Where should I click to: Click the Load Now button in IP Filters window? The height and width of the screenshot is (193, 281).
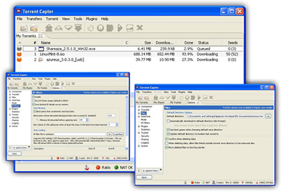[x=119, y=134]
